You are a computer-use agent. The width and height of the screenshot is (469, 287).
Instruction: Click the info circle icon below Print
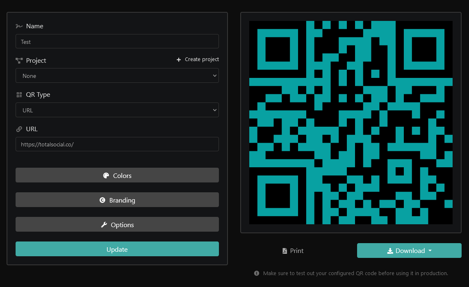pyautogui.click(x=257, y=273)
